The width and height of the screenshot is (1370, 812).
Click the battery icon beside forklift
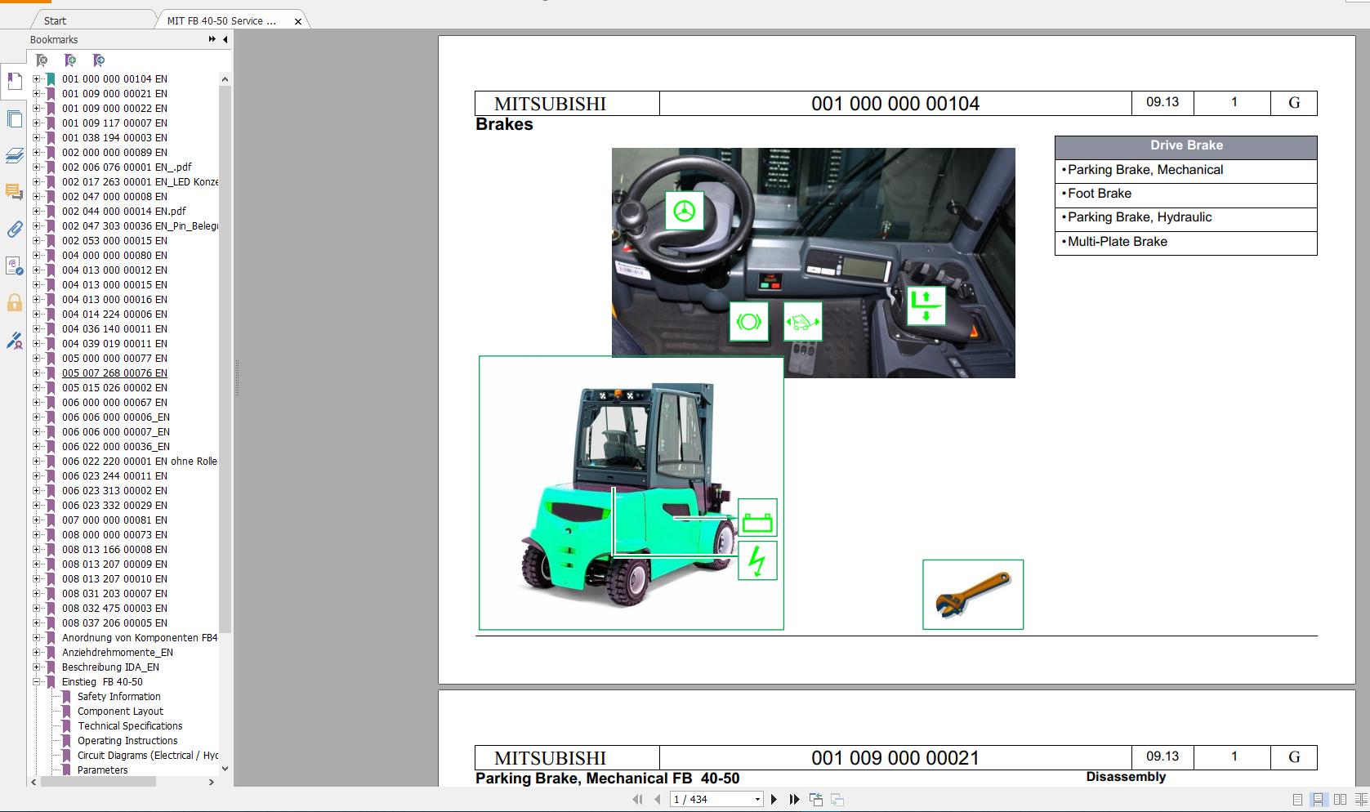[x=757, y=519]
